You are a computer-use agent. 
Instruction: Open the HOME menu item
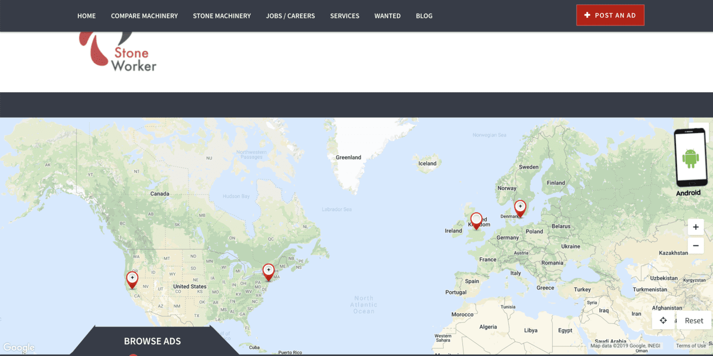[x=87, y=16]
